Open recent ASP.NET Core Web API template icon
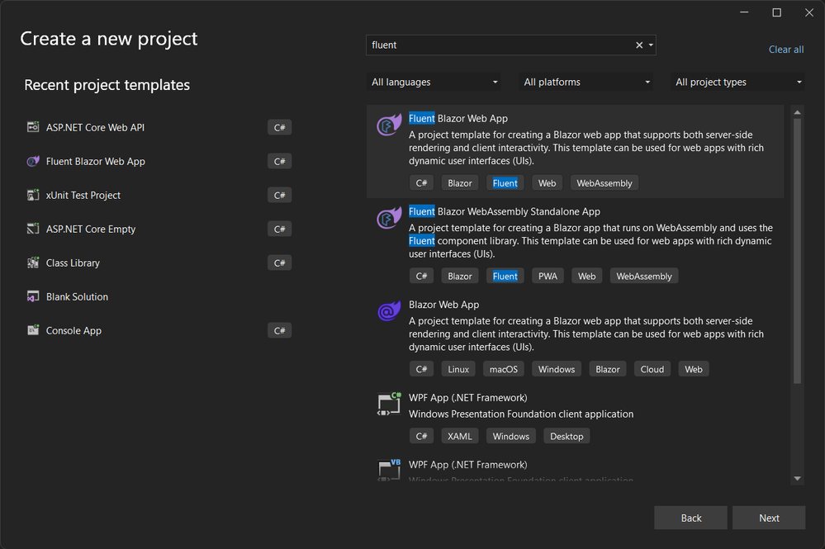This screenshot has height=549, width=825. click(33, 127)
